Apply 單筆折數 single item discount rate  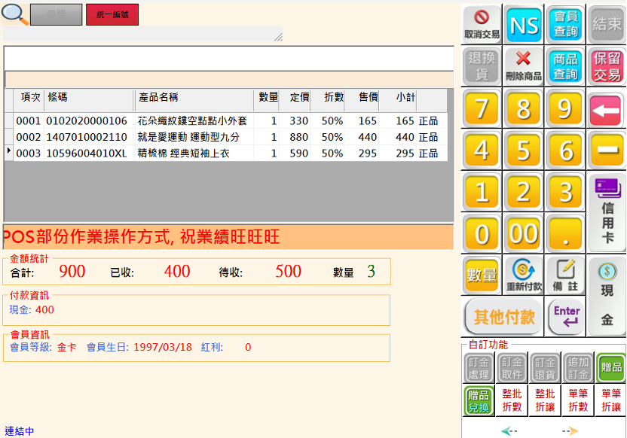tap(578, 401)
